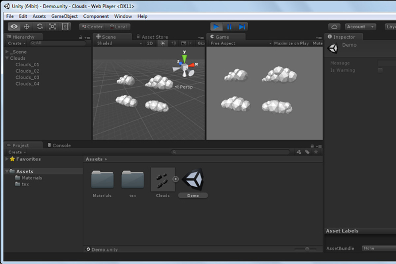
Task: Open AssetBundle None dropdown
Action: click(379, 248)
